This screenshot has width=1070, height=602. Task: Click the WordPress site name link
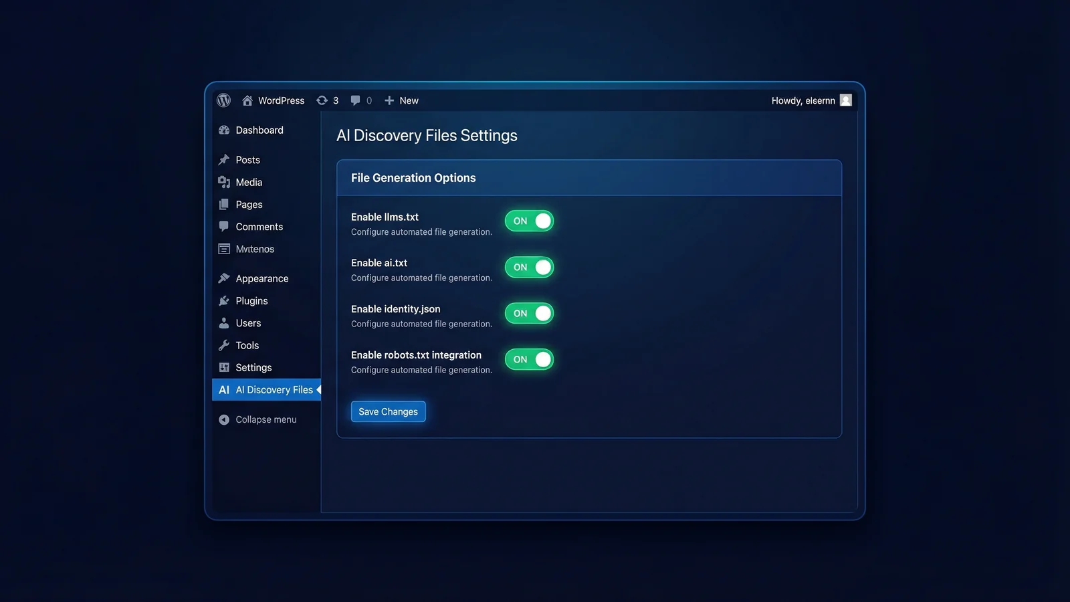(x=282, y=100)
